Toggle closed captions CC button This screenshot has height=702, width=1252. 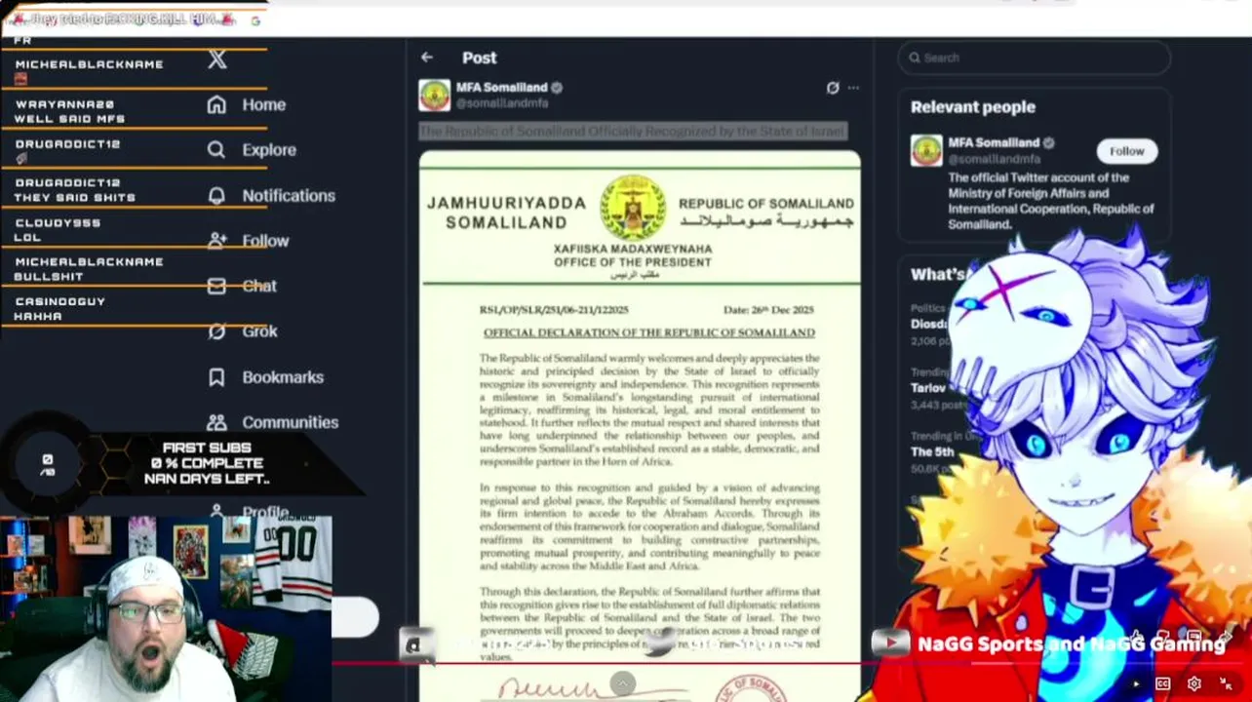coord(1162,683)
